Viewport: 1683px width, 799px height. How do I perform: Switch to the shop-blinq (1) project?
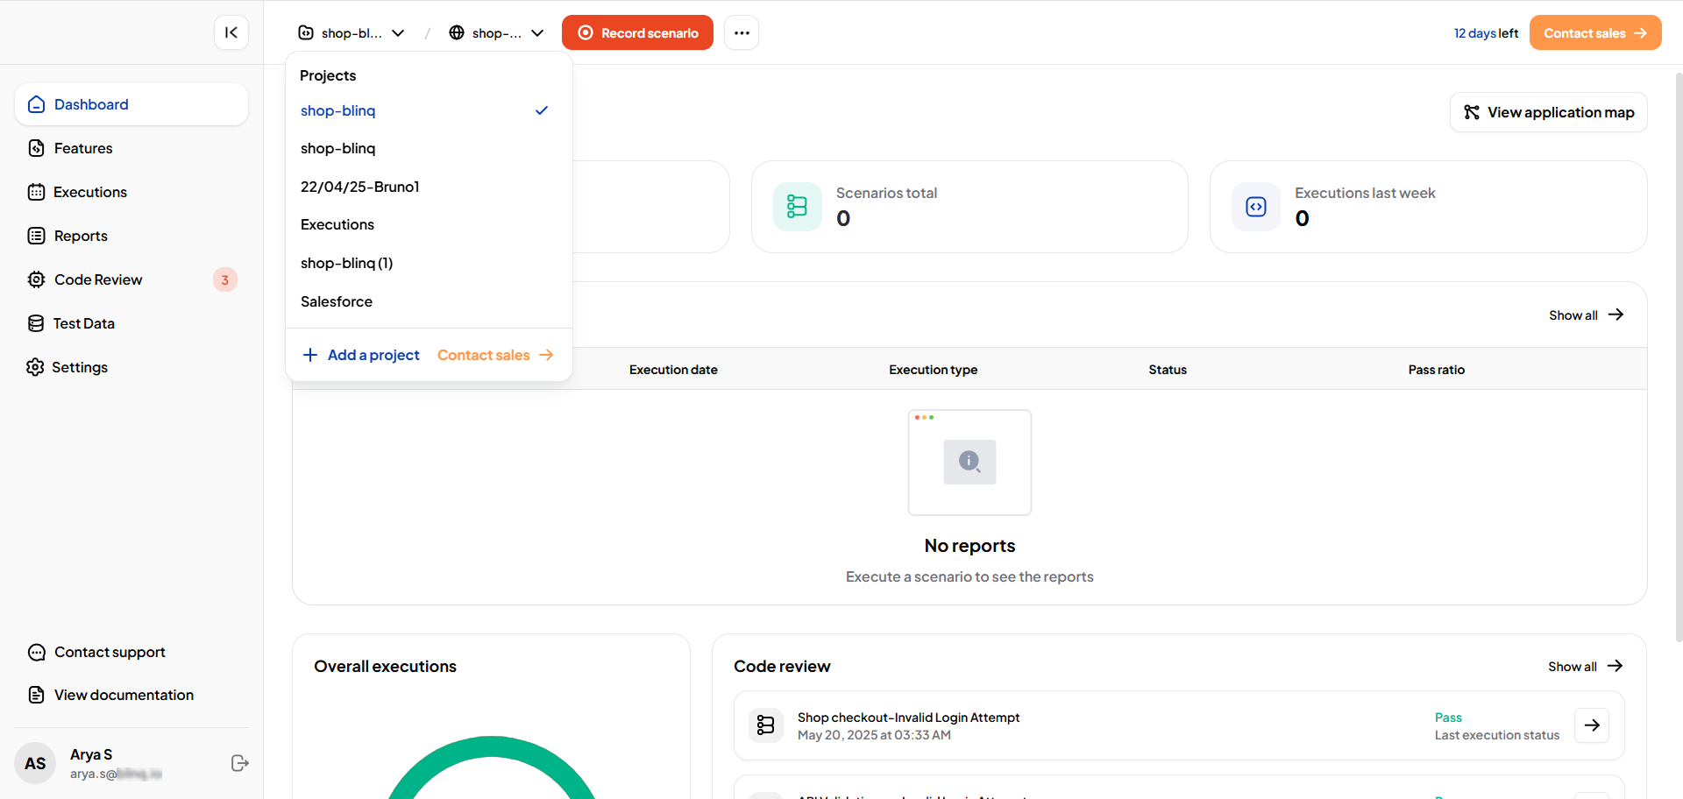(346, 263)
